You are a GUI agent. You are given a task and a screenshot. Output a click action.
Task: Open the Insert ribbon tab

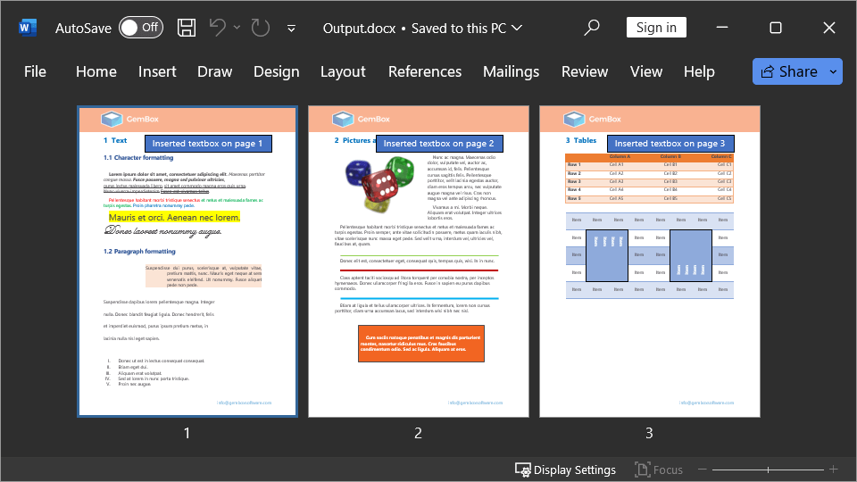[x=157, y=71]
